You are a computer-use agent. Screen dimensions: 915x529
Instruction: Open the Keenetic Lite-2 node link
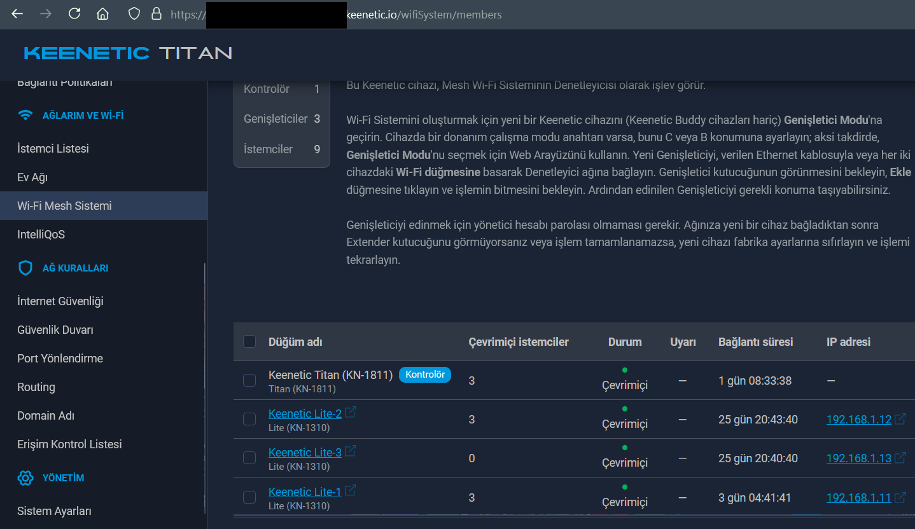click(305, 414)
